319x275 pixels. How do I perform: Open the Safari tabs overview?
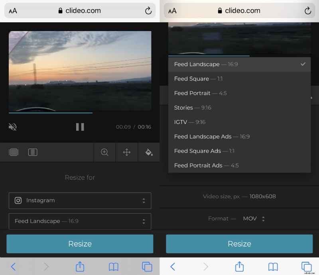coord(147,267)
